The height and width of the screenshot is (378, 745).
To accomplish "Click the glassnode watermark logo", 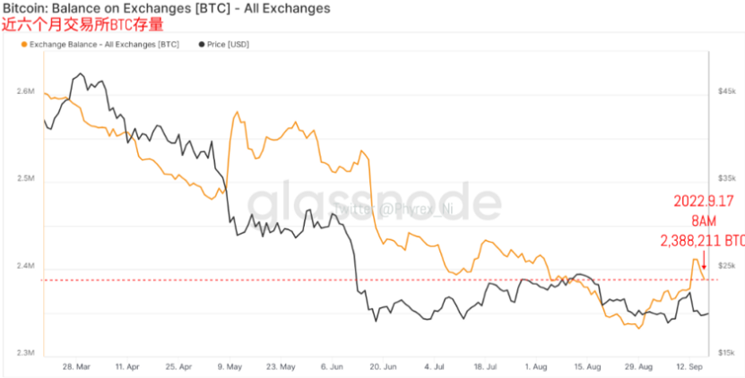I will tap(375, 203).
